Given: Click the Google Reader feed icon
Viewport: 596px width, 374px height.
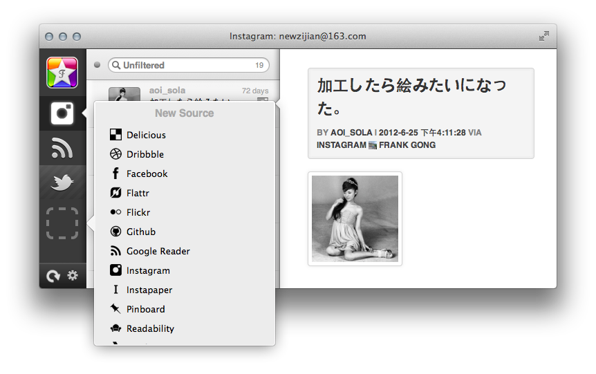Looking at the screenshot, I should [115, 251].
